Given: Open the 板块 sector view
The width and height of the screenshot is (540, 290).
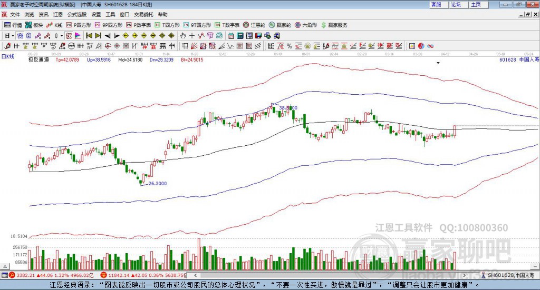Looking at the screenshot, I should click(x=34, y=25).
